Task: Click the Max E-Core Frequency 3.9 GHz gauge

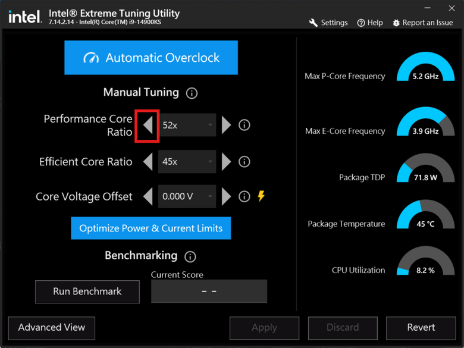Action: pos(425,121)
